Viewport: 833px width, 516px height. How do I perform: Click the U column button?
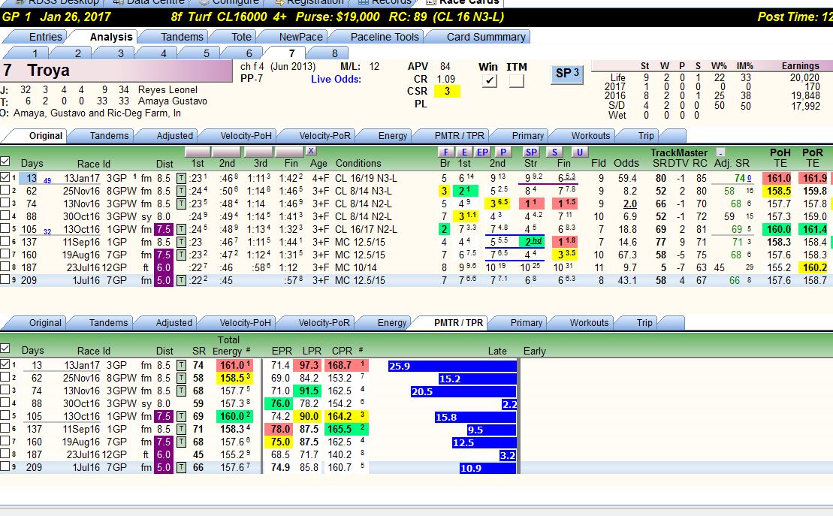click(x=579, y=152)
